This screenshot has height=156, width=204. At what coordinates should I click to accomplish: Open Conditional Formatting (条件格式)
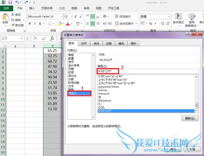click(178, 20)
